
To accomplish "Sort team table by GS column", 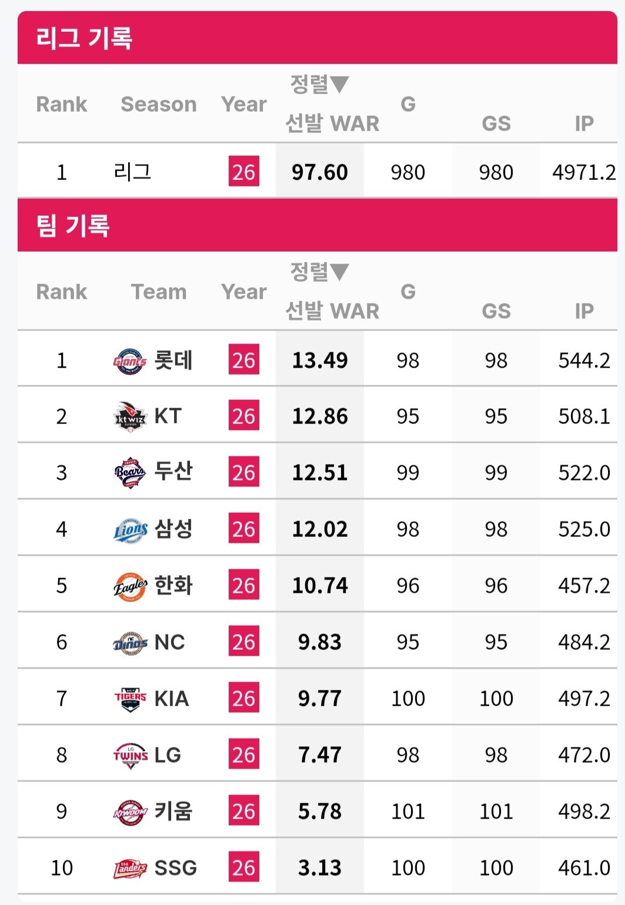I will pyautogui.click(x=496, y=310).
